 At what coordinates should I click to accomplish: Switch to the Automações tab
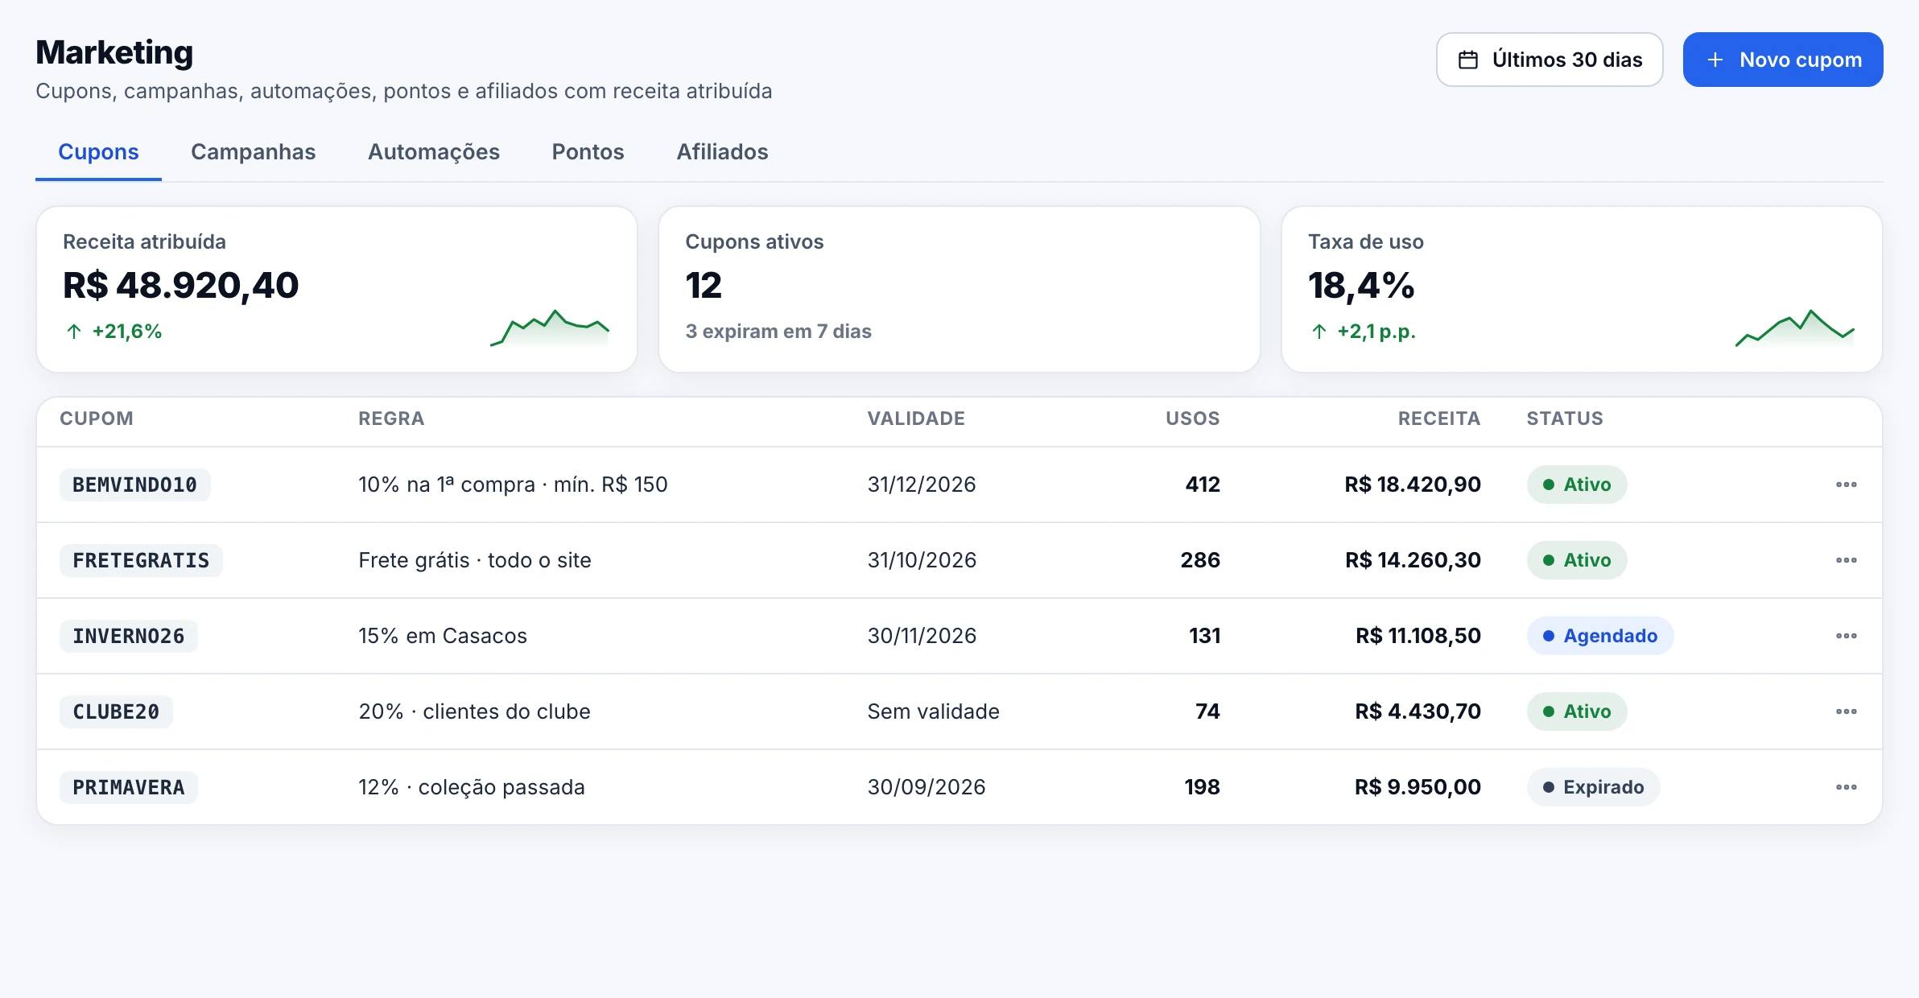[434, 152]
